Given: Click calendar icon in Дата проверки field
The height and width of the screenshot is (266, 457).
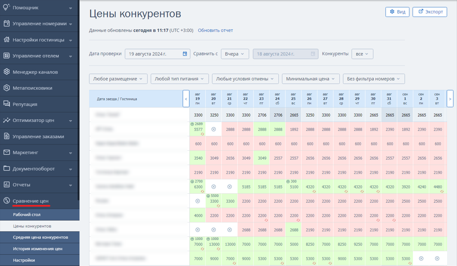Looking at the screenshot, I should [185, 54].
